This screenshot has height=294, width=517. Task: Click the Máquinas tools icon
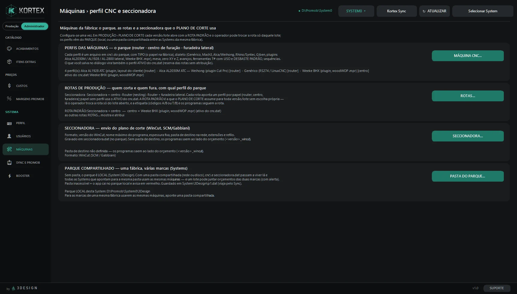click(9, 149)
